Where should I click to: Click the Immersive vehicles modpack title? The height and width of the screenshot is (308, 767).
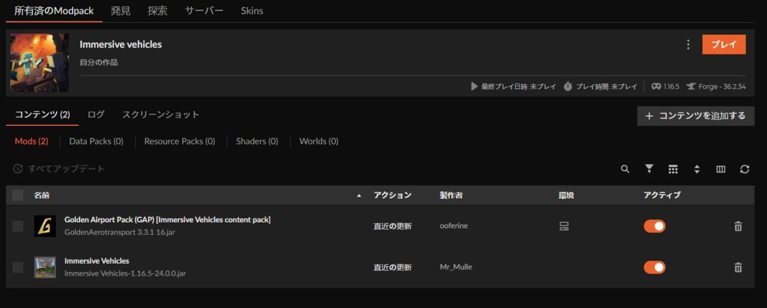(x=121, y=44)
